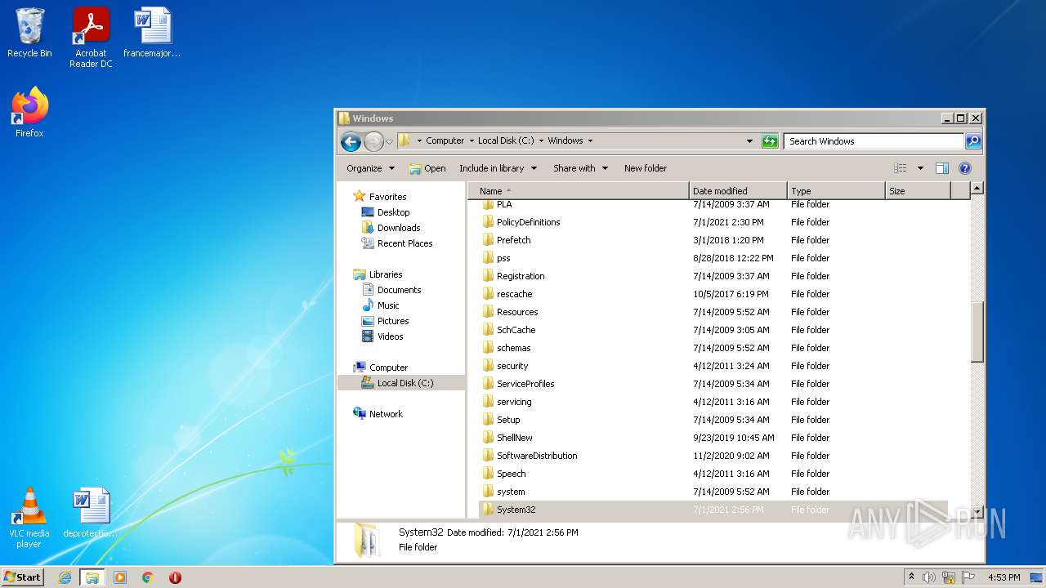1046x588 pixels.
Task: Sort by Date modified column header
Action: pyautogui.click(x=738, y=190)
